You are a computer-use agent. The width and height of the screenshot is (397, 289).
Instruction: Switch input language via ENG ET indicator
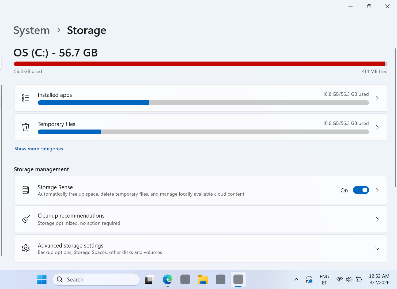pyautogui.click(x=324, y=279)
